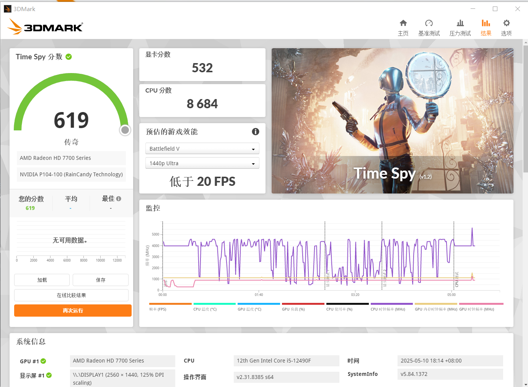Click the SystemInfo v5.84.1372 value
Viewport: 528px width, 387px height.
[450, 374]
